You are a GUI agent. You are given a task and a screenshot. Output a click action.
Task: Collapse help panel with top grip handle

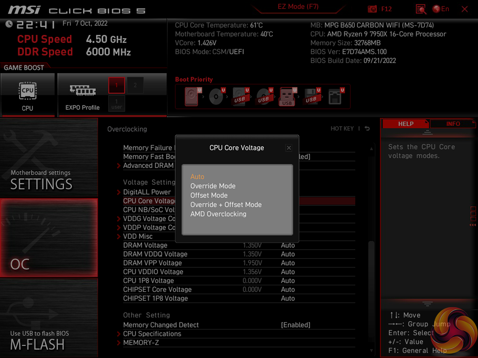[x=428, y=132]
